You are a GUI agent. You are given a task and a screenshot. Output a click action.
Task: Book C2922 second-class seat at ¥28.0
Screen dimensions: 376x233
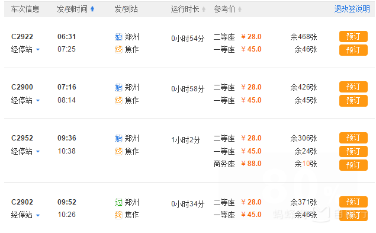[x=353, y=37]
